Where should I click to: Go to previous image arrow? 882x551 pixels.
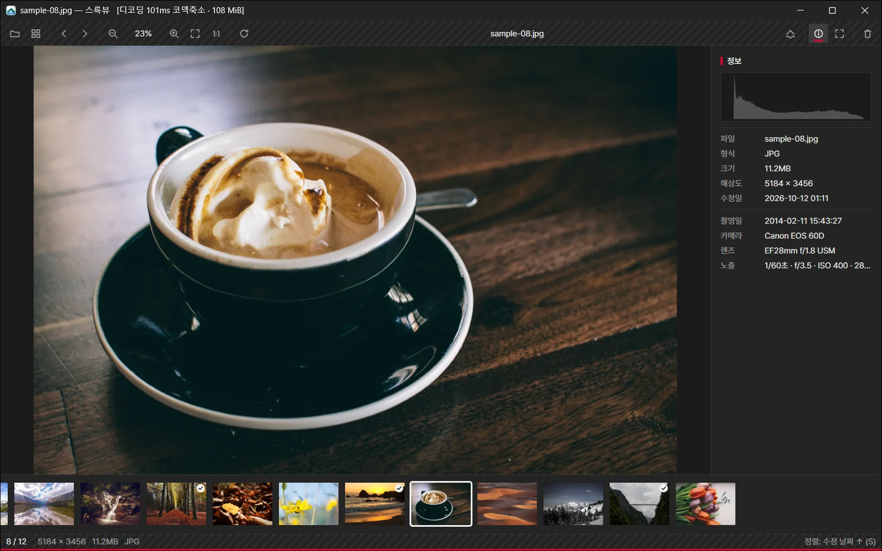click(64, 34)
